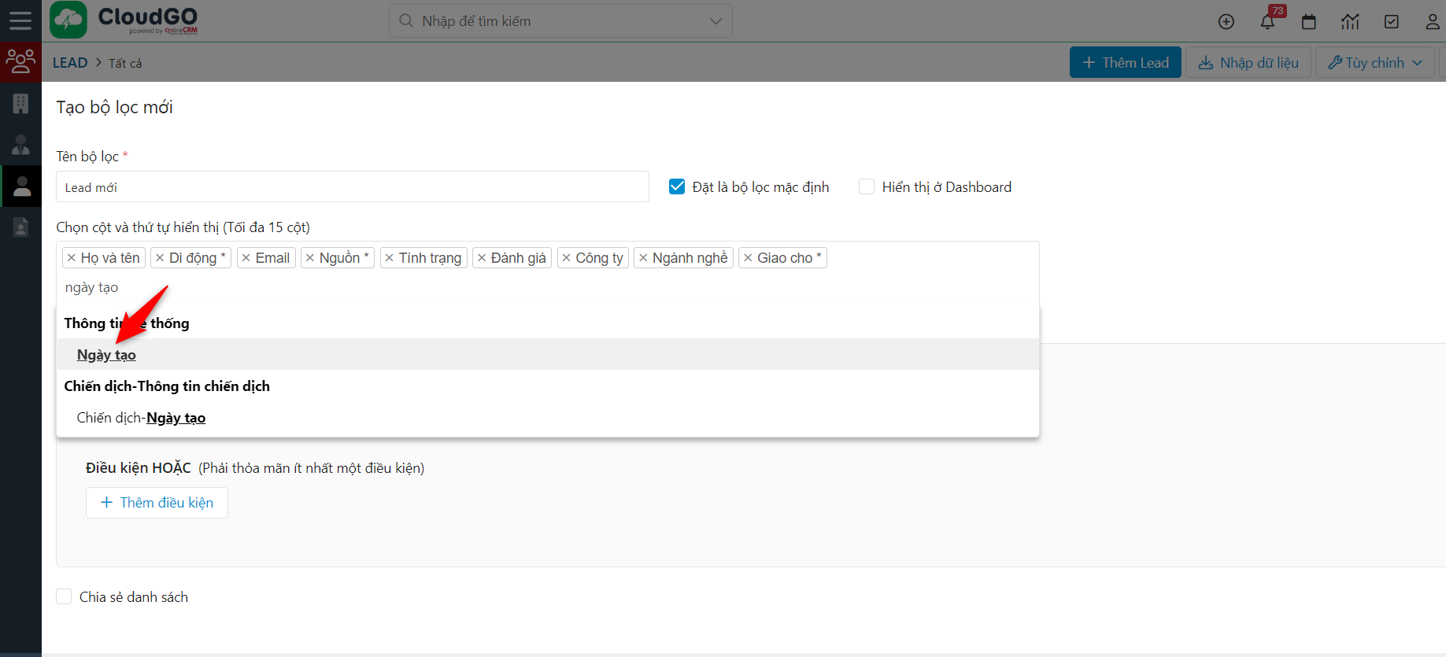Remove the 'Email' column tag
Image resolution: width=1446 pixels, height=657 pixels.
tap(246, 258)
